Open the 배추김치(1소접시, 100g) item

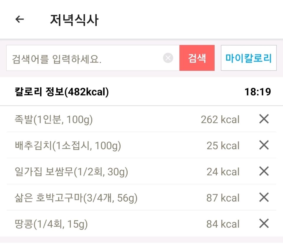pyautogui.click(x=68, y=146)
